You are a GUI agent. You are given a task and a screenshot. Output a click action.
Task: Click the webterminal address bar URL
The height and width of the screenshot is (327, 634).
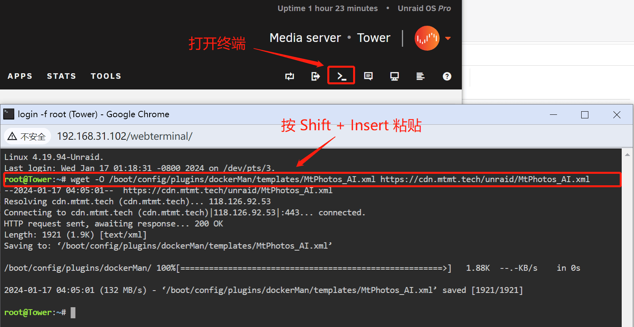125,136
